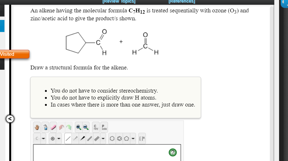288x161 pixels.
Task: Select the cyclohexane ring template
Action: 112,138
